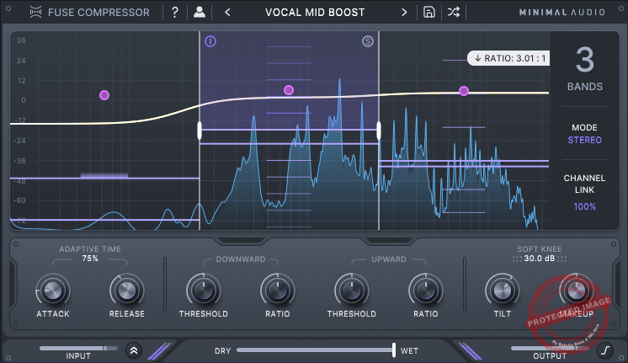Click the upward THRESHOLD knob
Screen dimensions: 628x363
352,291
